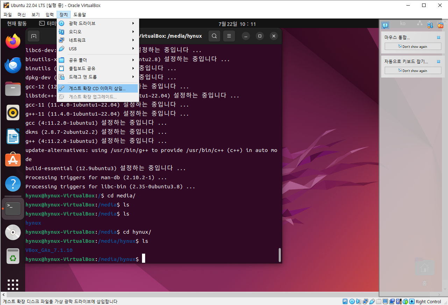The height and width of the screenshot is (305, 448).
Task: Open the clock showing 7월 22일 10:11
Action: click(237, 24)
